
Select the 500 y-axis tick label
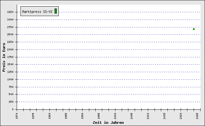[x=11, y=94]
